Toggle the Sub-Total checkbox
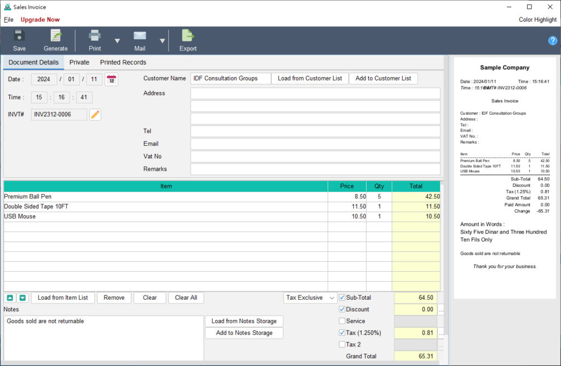The height and width of the screenshot is (366, 561). coord(342,298)
